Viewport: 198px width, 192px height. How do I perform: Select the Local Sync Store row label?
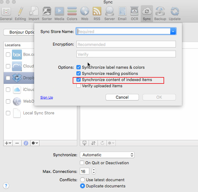point(39,113)
